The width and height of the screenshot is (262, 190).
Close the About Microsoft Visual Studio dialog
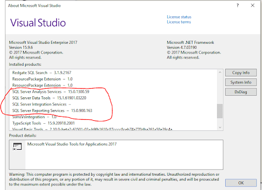pos(253,6)
